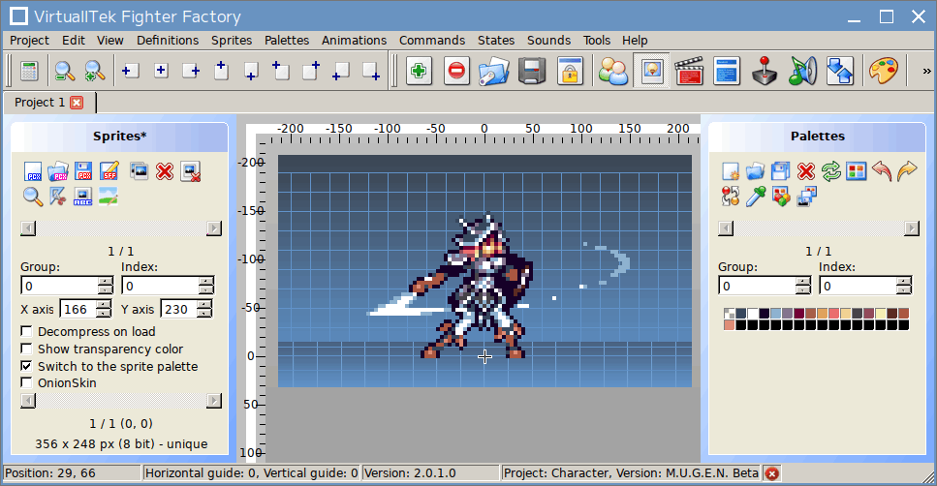Close the Project 1 tab
937x486 pixels.
pyautogui.click(x=77, y=103)
